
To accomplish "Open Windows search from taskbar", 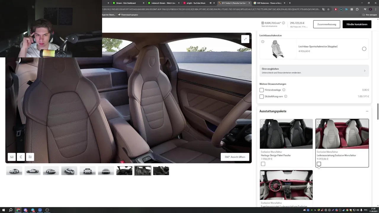I will pyautogui.click(x=11, y=210).
